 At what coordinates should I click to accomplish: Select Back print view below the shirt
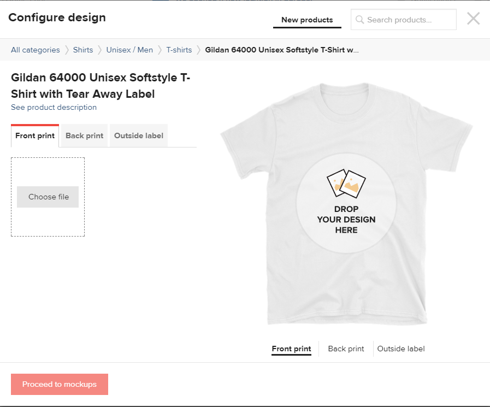(x=346, y=349)
